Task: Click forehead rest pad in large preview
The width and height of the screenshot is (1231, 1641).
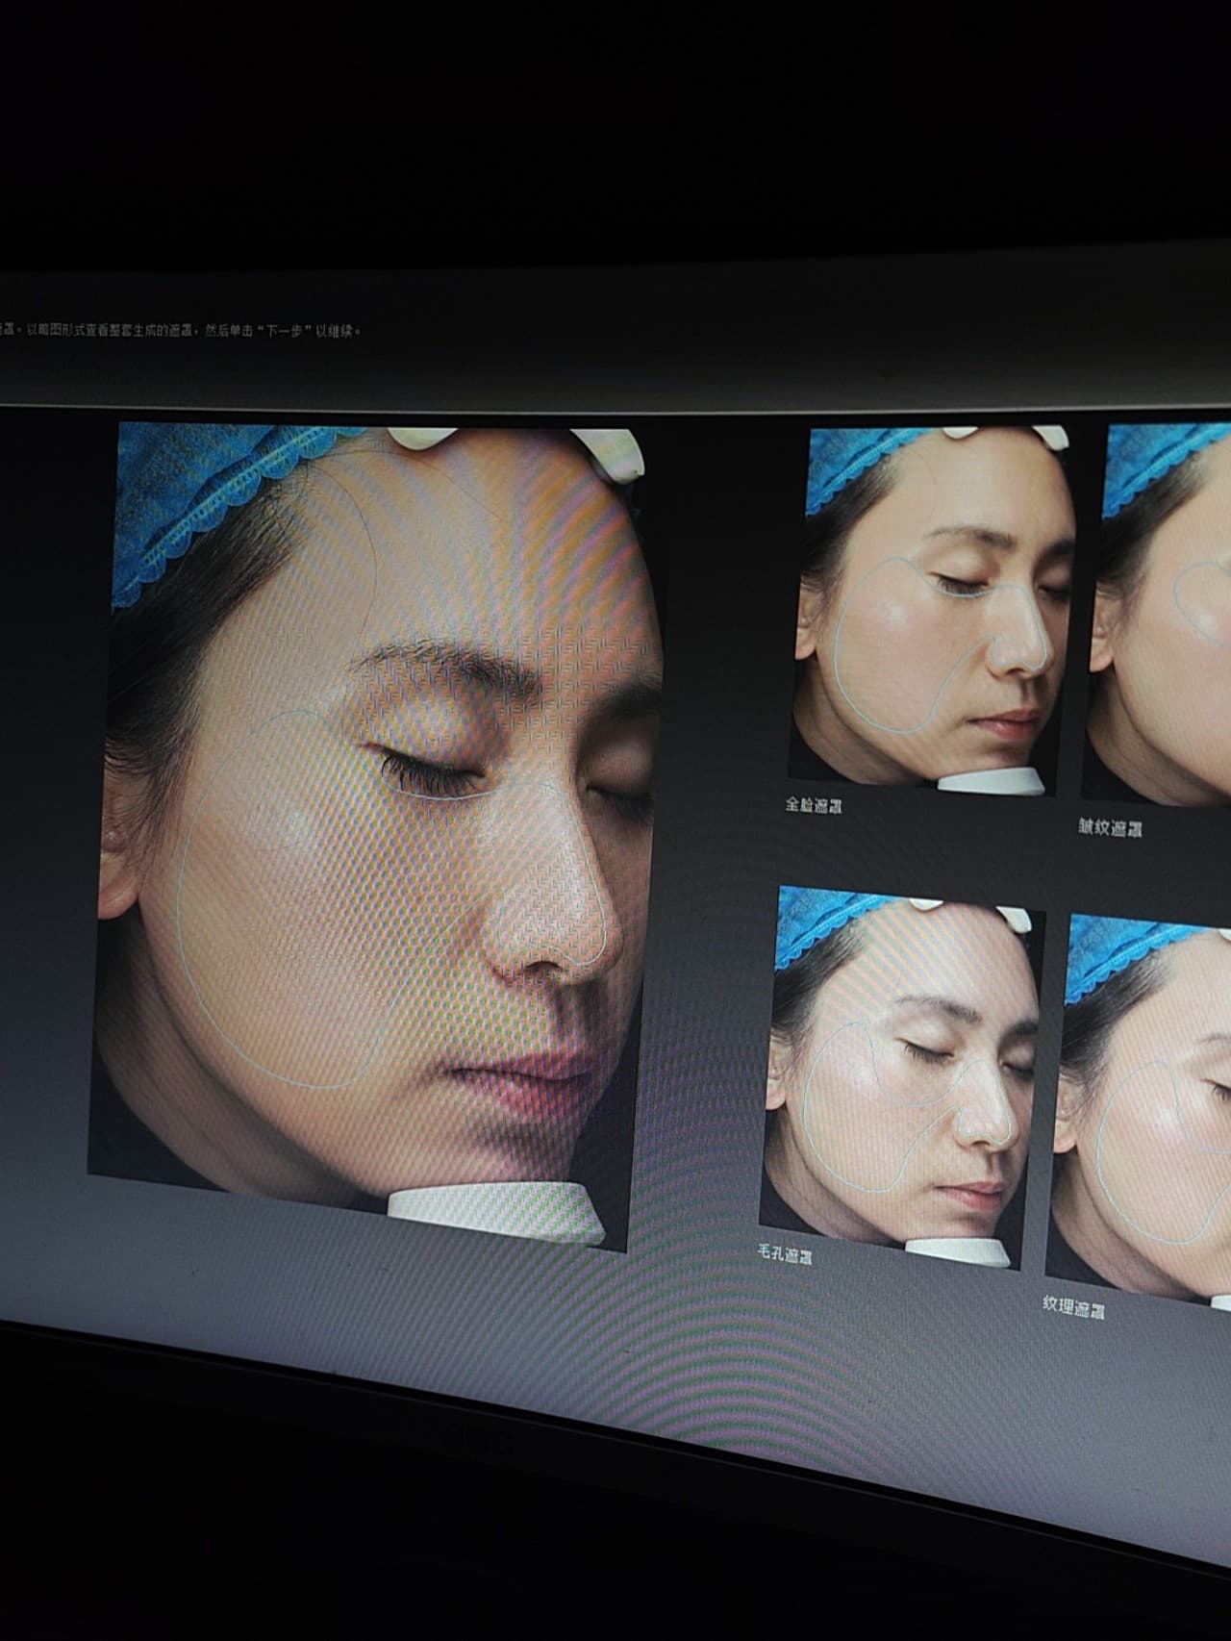Action: (423, 439)
